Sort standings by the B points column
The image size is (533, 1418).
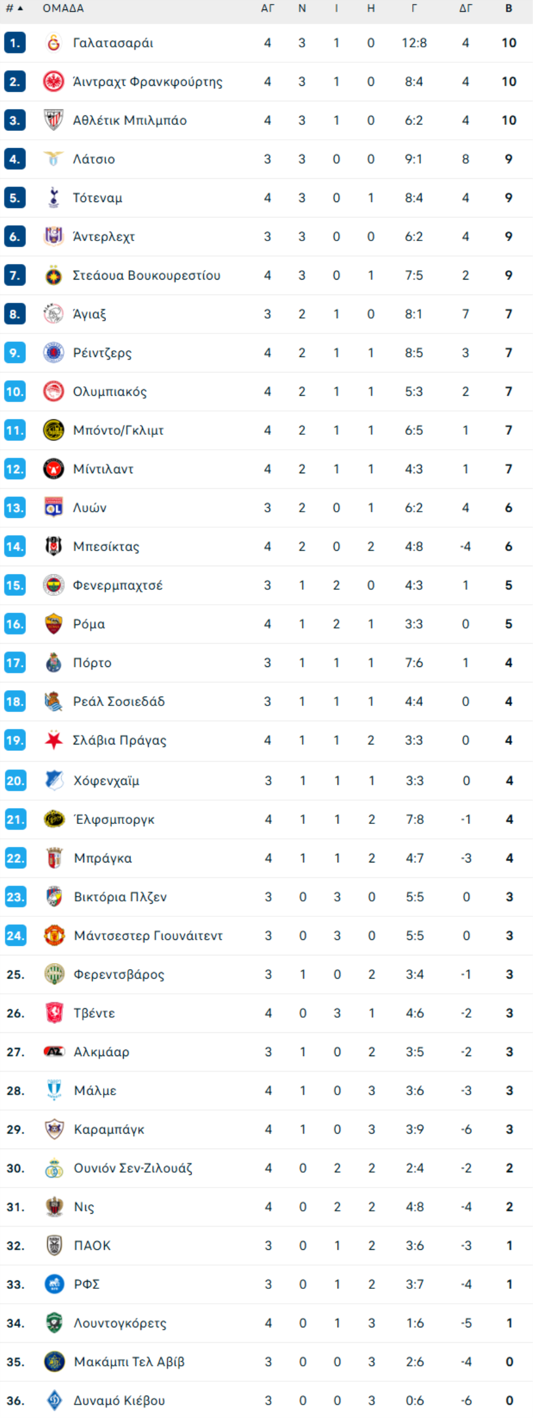(509, 8)
